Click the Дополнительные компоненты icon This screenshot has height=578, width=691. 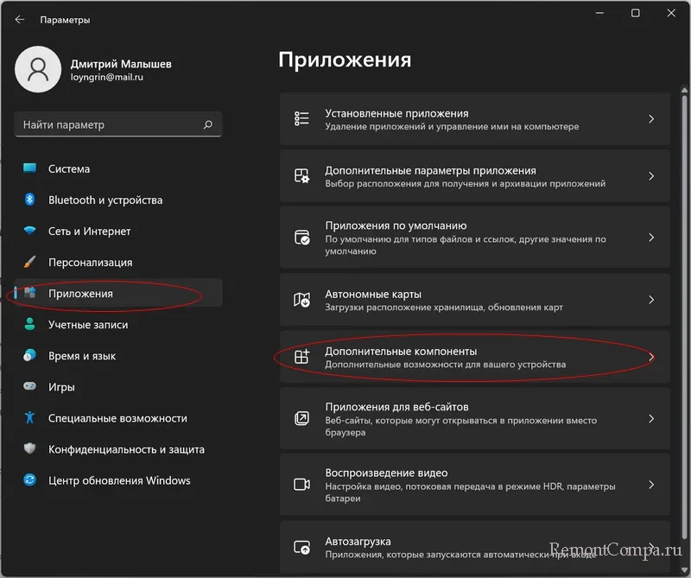(301, 356)
